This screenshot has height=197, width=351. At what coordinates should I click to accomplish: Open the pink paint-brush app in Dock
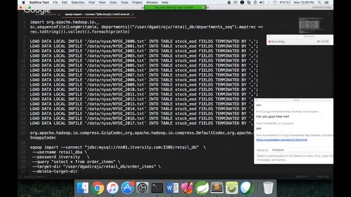187,188
